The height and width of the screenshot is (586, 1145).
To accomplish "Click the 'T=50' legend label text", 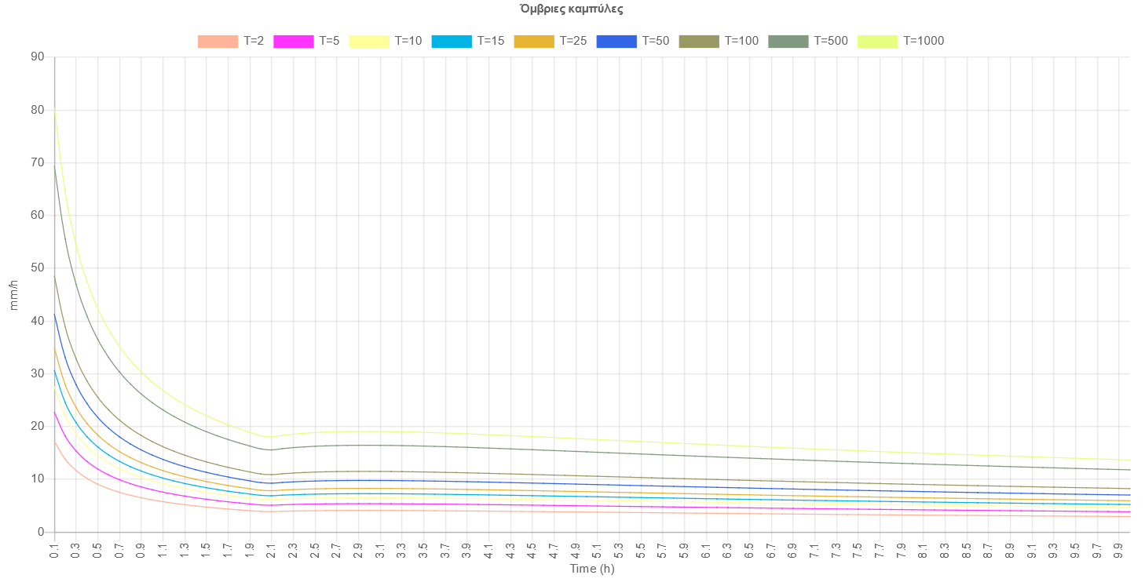I will (655, 42).
